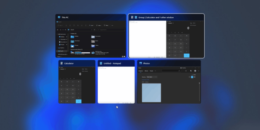The width and height of the screenshot is (260, 130).
Task: Click the blue equals key in standalone Calculator
Action: click(x=79, y=101)
